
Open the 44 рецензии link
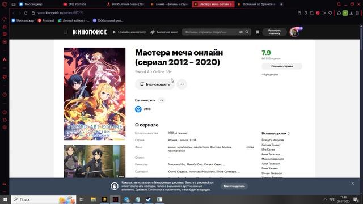pos(270,75)
